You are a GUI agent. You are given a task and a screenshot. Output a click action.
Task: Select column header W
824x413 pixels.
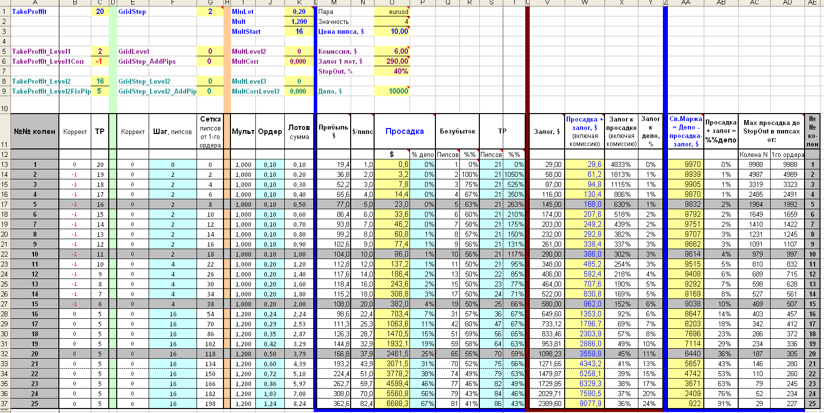tap(585, 3)
